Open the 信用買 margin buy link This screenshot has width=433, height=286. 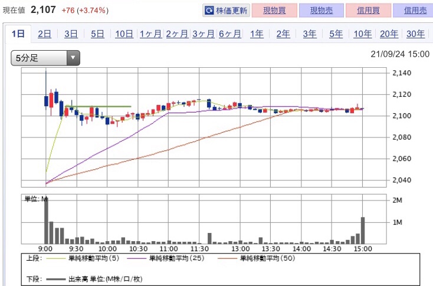point(368,11)
